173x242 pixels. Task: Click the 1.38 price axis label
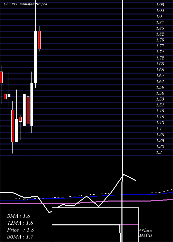tap(160, 135)
